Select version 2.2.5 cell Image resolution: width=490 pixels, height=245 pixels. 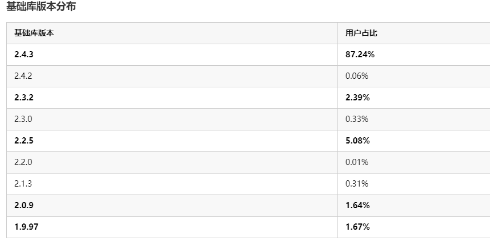coord(24,141)
